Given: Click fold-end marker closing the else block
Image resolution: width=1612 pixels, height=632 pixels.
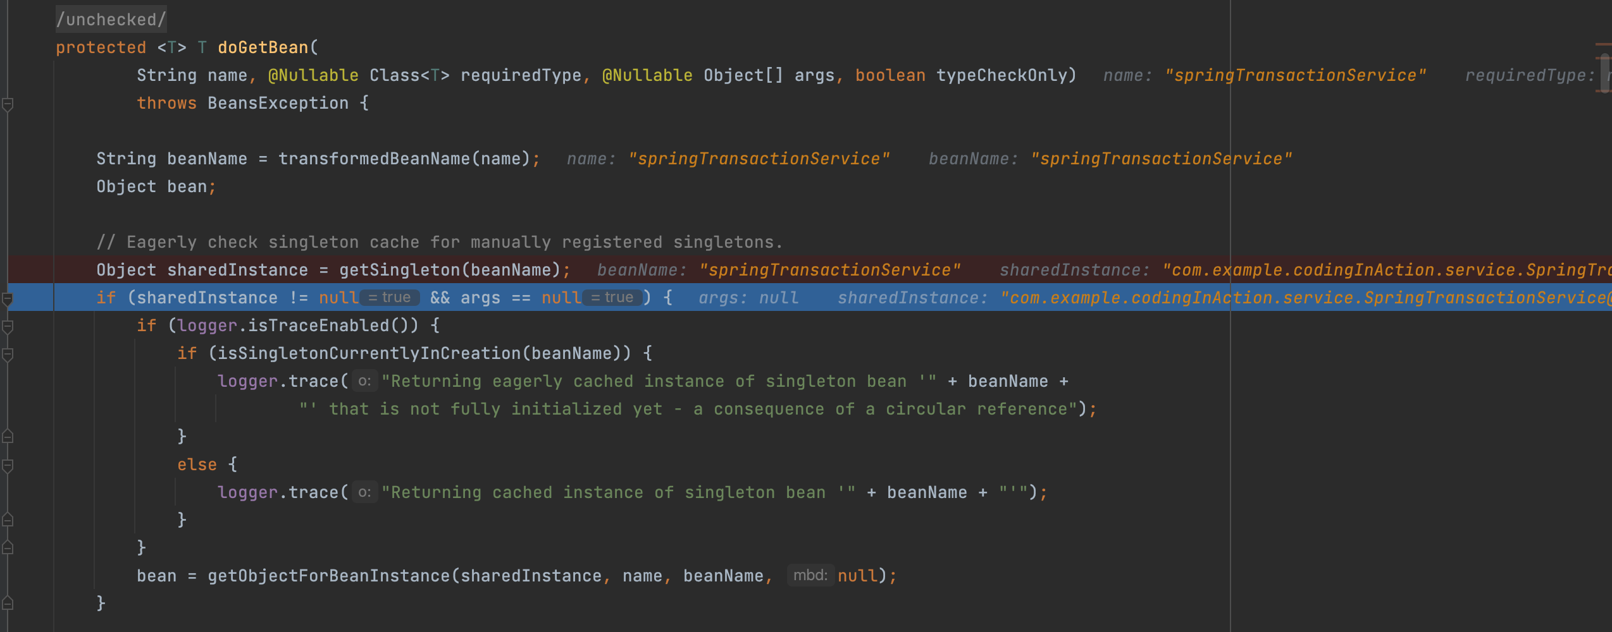Looking at the screenshot, I should click(8, 520).
